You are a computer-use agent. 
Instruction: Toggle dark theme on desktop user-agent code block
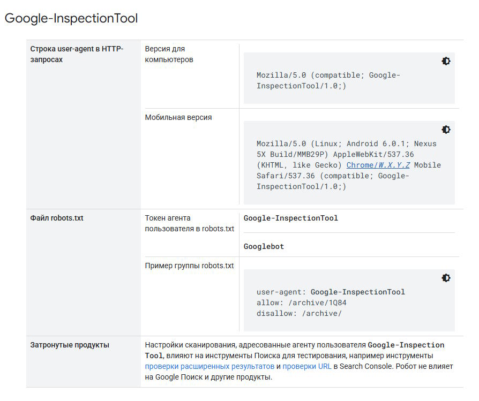pos(446,61)
